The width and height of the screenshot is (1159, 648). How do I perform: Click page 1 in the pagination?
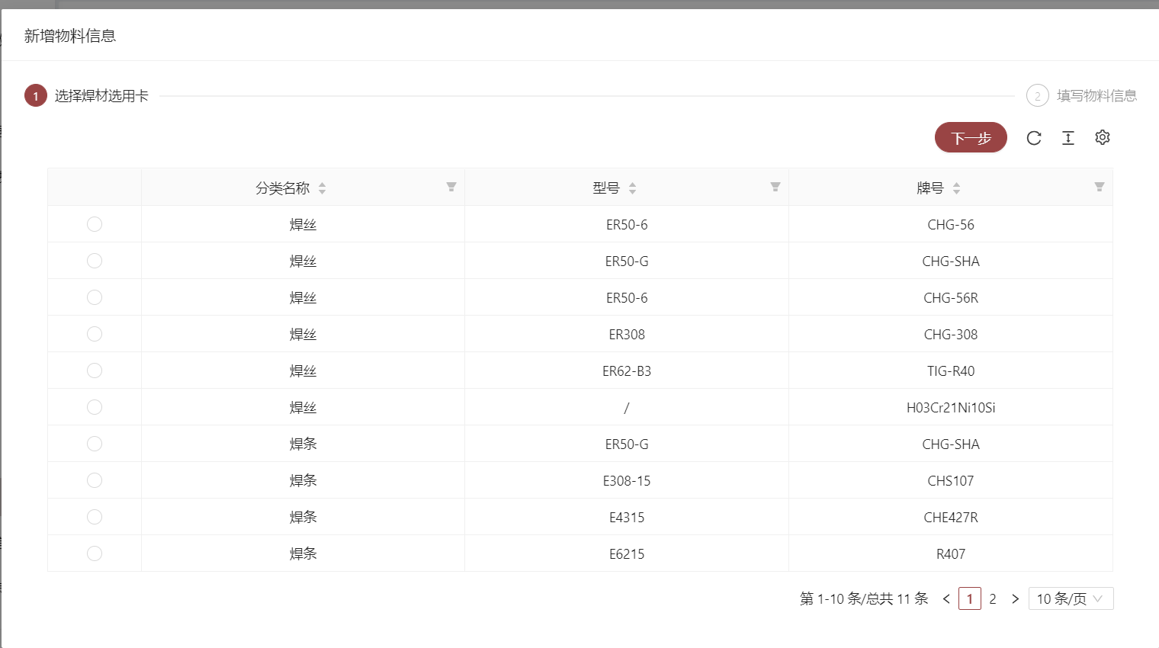pyautogui.click(x=970, y=599)
